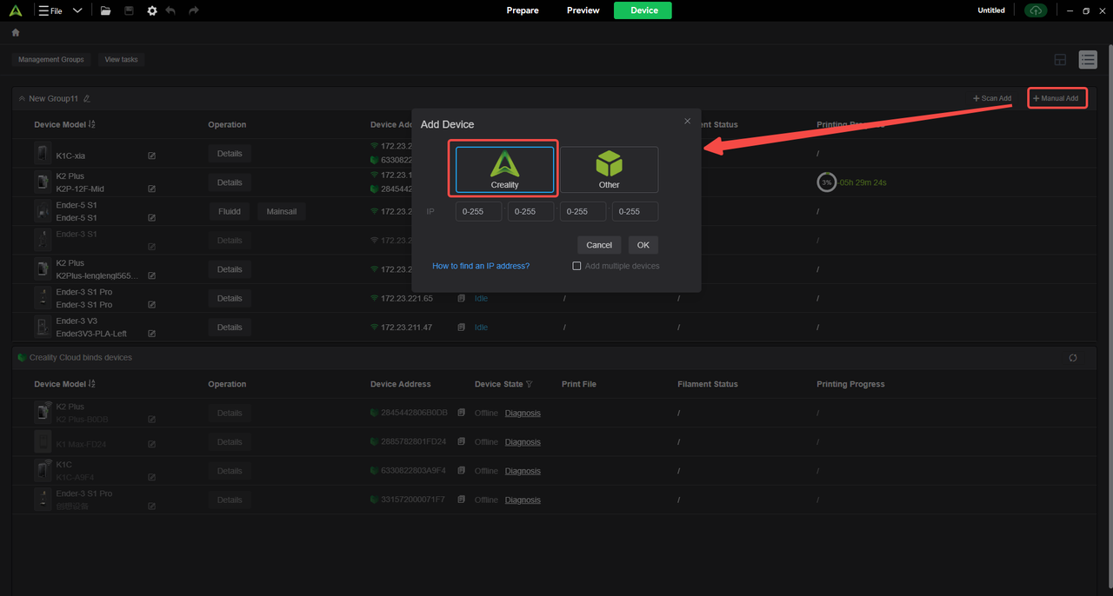Viewport: 1113px width, 596px height.
Task: Click Manual Add in New Group11
Action: click(x=1056, y=98)
